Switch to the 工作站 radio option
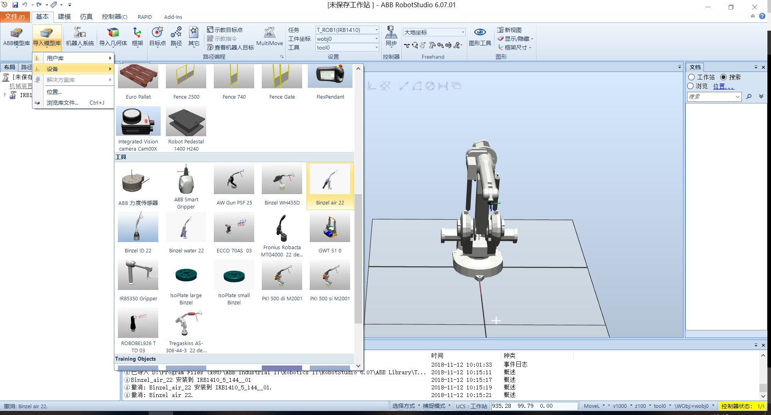 click(x=692, y=77)
